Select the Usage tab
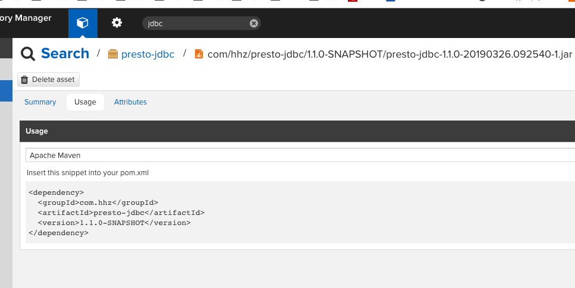 click(85, 102)
